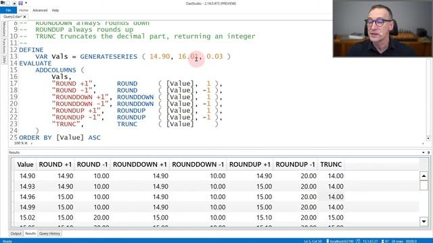Click the Results panel pin icon
433x243 pixels.
[428, 153]
